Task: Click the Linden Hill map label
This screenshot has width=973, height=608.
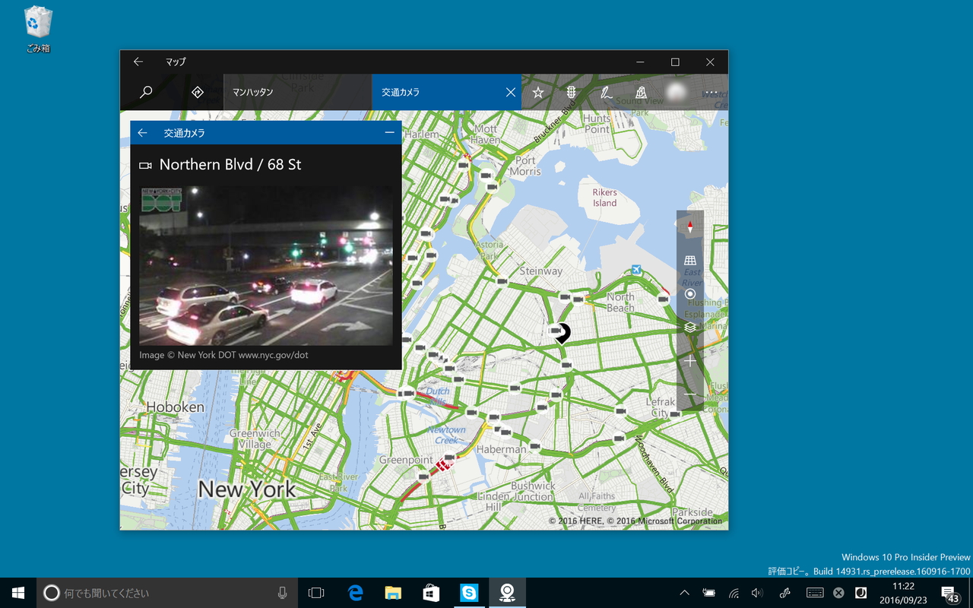Action: (492, 502)
